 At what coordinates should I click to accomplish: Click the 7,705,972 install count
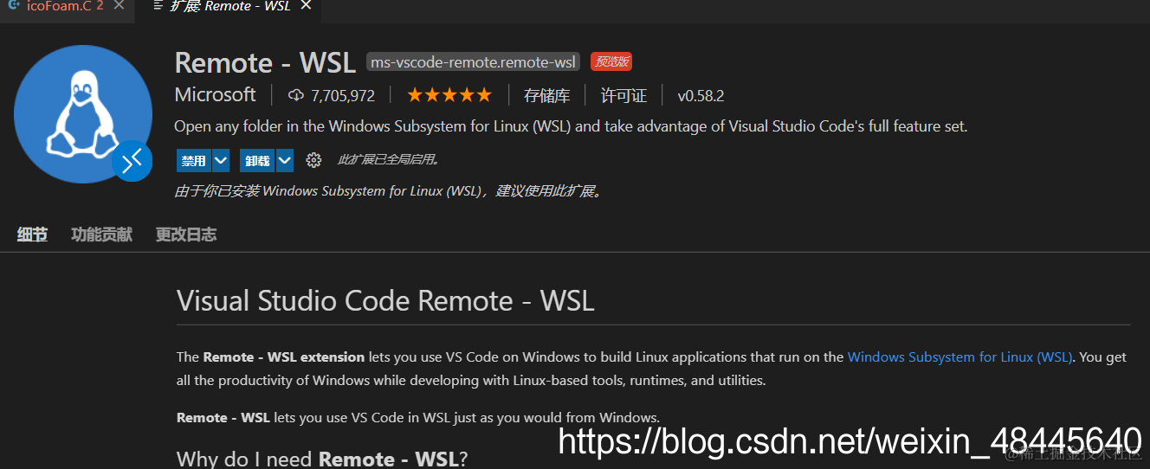(x=343, y=95)
